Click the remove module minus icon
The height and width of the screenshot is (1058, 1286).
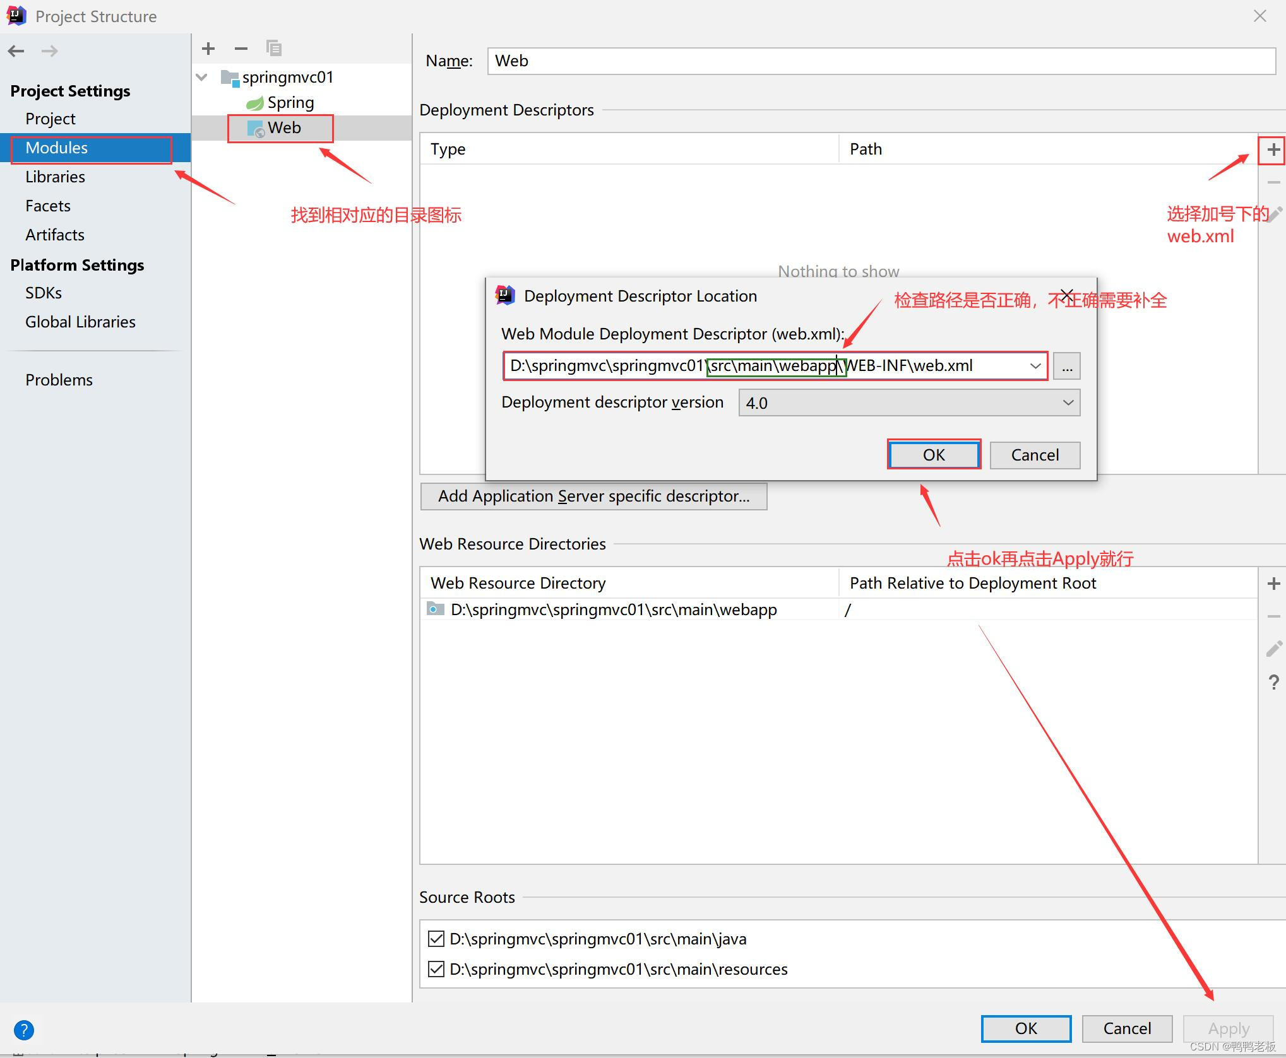pyautogui.click(x=241, y=49)
